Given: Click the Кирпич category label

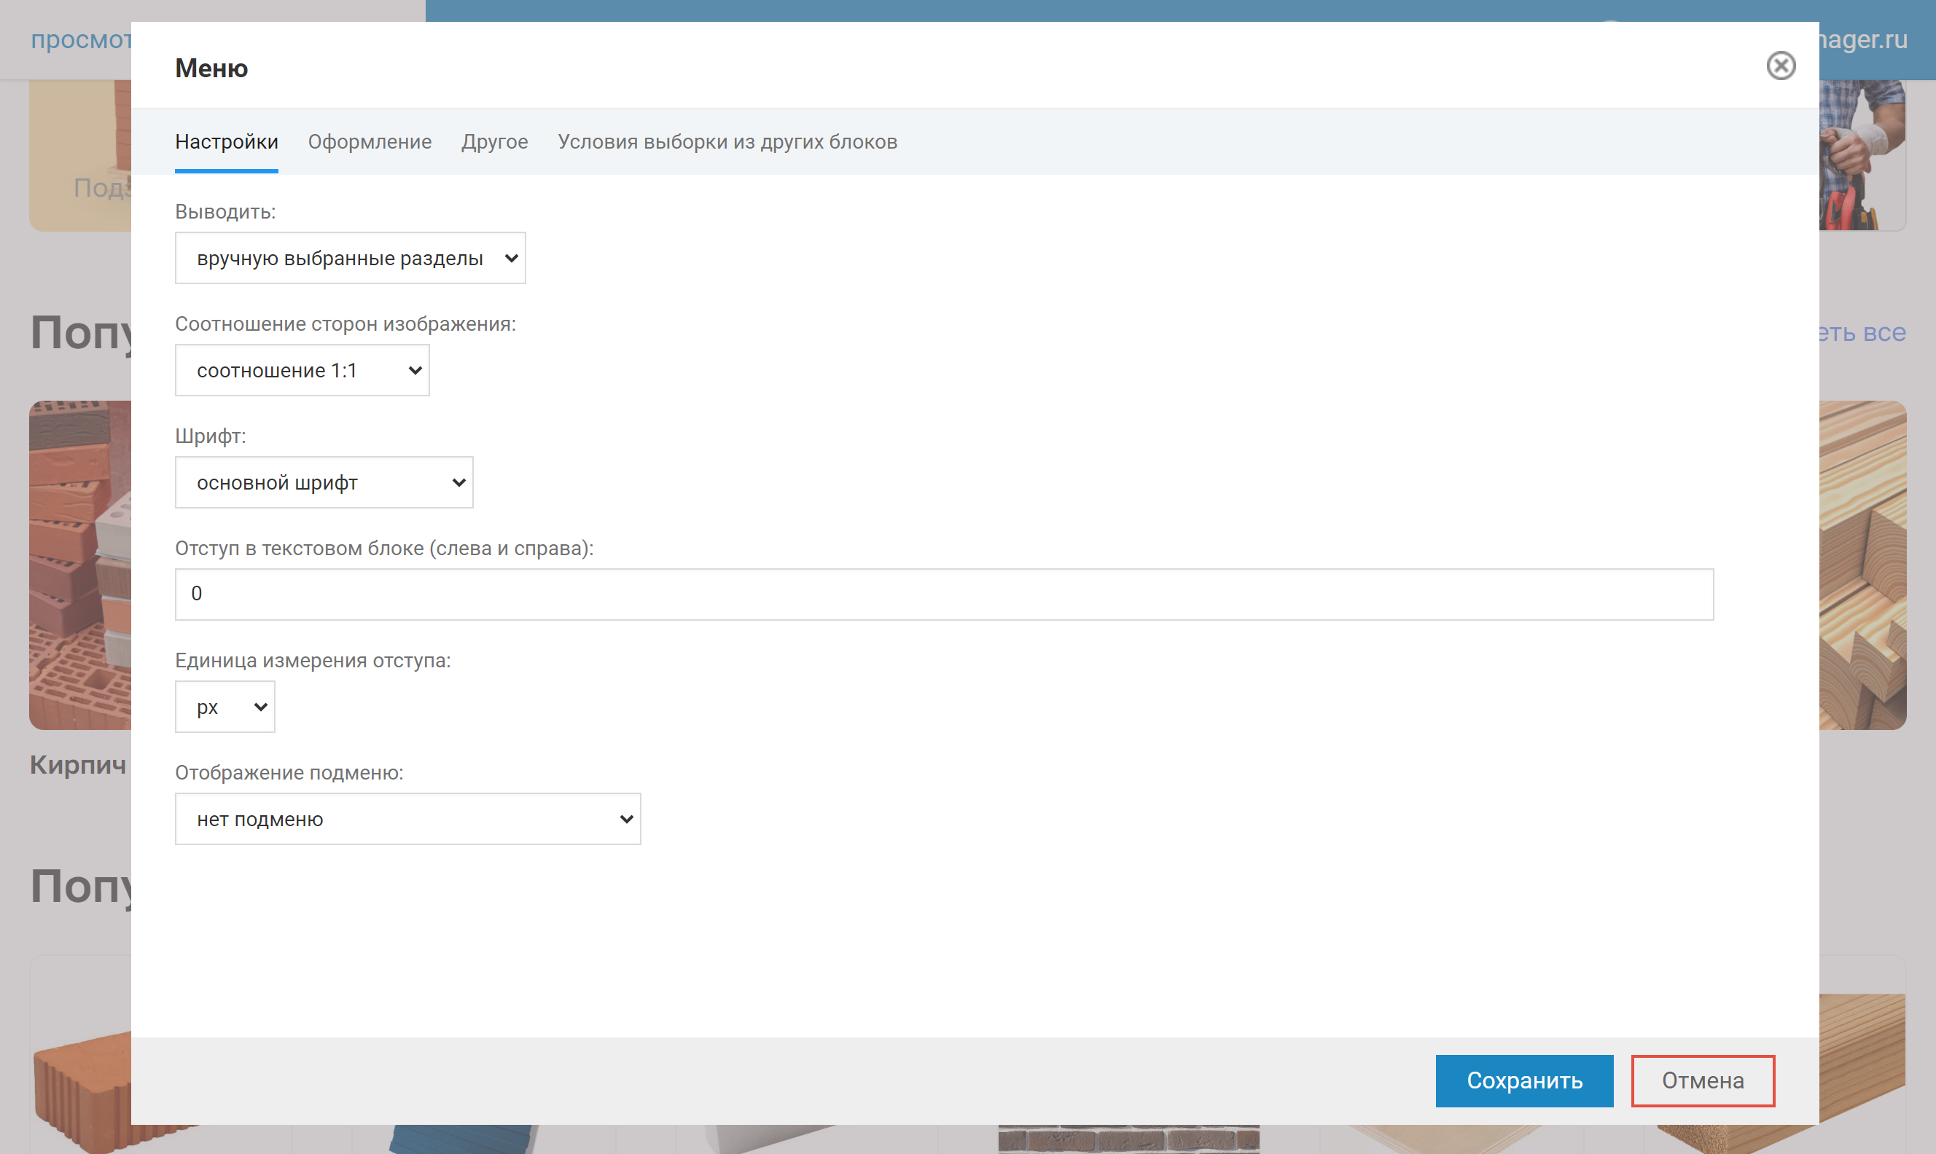Looking at the screenshot, I should [78, 764].
